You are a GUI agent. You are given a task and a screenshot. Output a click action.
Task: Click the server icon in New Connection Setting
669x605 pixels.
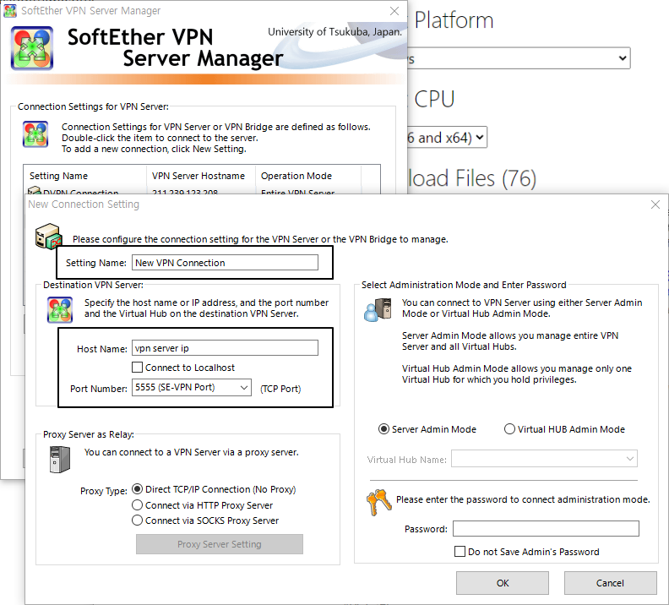(49, 237)
